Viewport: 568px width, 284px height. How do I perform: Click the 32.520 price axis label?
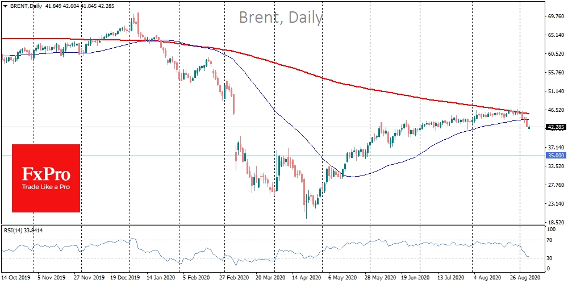[555, 166]
